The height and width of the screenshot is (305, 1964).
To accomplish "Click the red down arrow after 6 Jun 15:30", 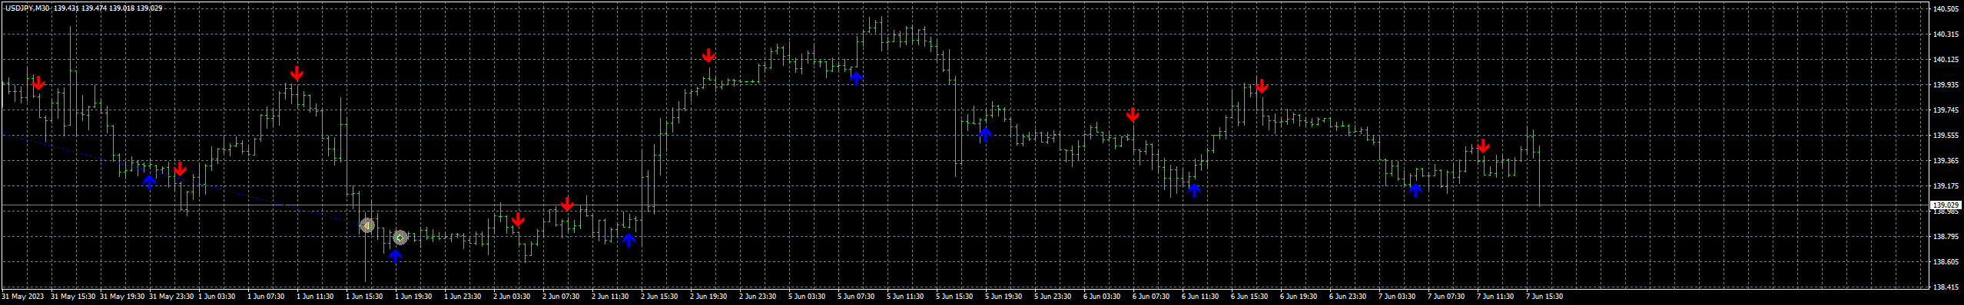I will 1262,86.
